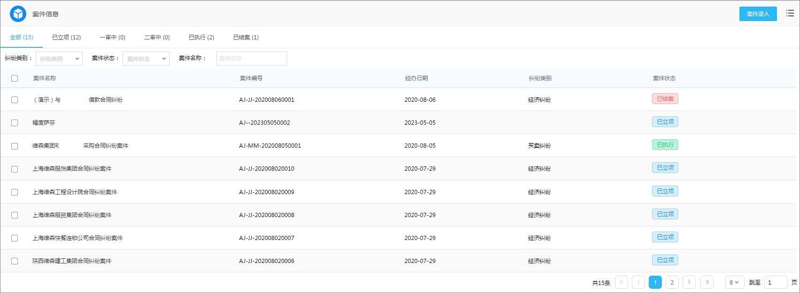Click the 案件录入 button
Viewport: 800px width, 293px height.
click(x=758, y=14)
